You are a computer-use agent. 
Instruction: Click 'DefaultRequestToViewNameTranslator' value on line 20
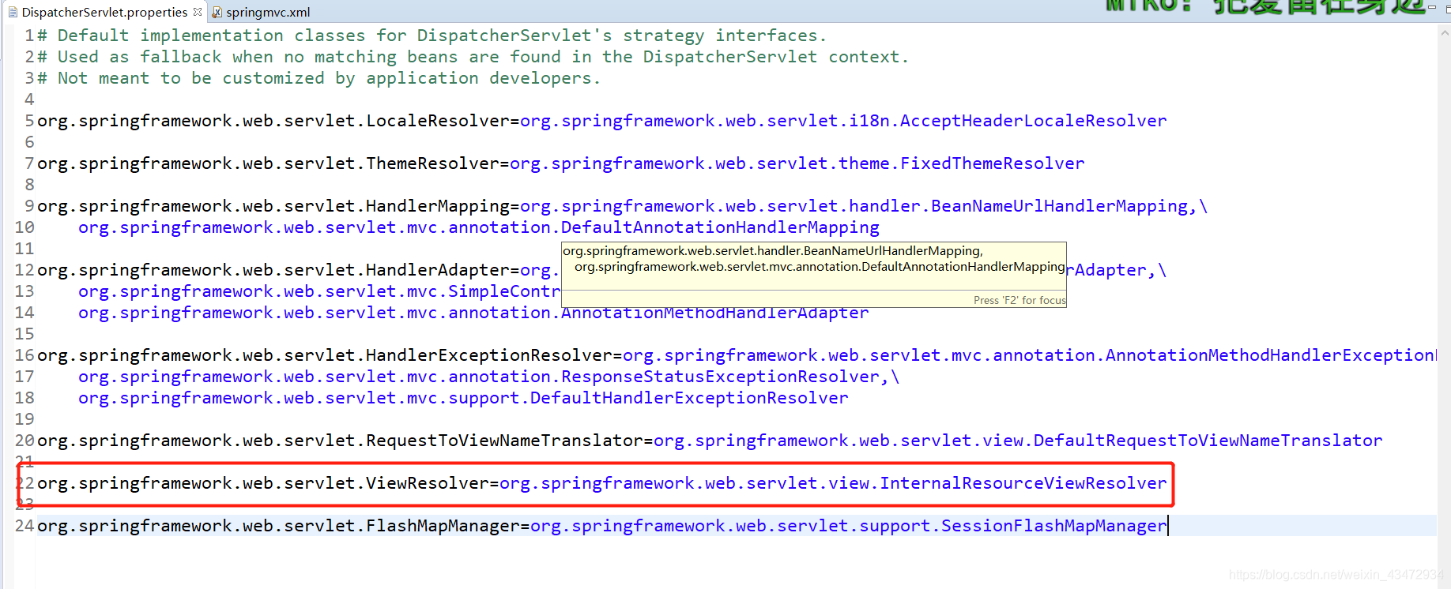tap(1208, 441)
